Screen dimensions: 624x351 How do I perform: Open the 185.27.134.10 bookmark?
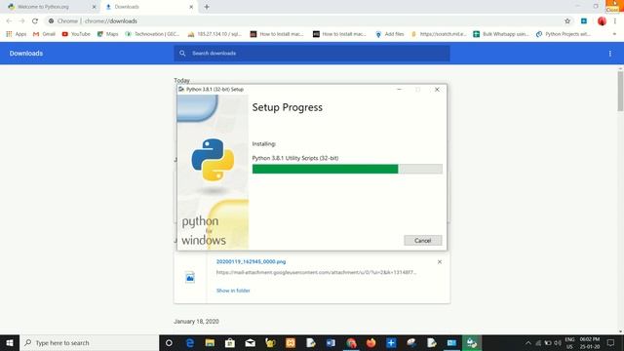click(214, 34)
